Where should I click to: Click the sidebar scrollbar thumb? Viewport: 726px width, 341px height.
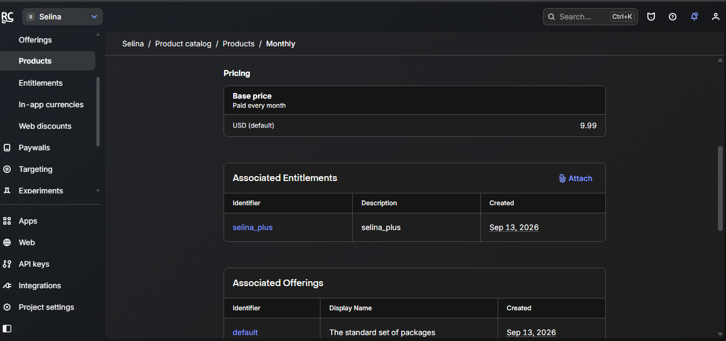point(98,112)
